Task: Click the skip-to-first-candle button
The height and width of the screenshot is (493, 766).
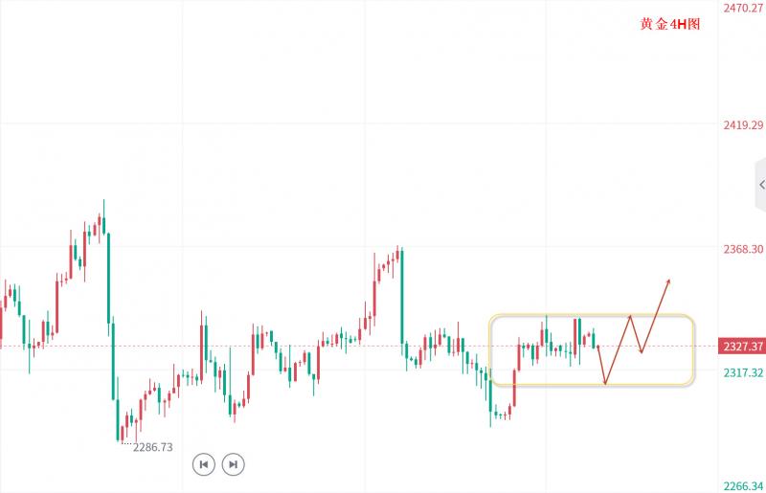Action: [x=203, y=464]
